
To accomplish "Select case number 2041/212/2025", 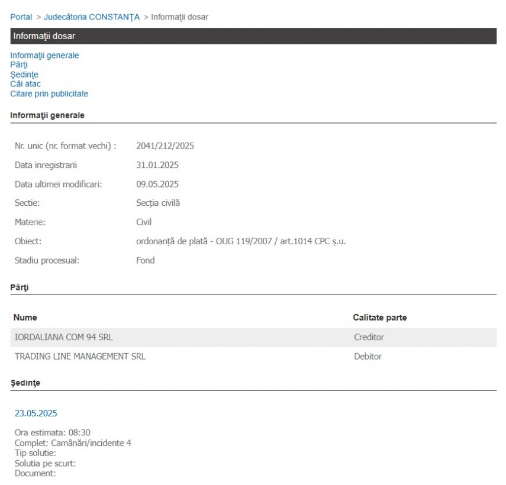I will click(x=165, y=145).
